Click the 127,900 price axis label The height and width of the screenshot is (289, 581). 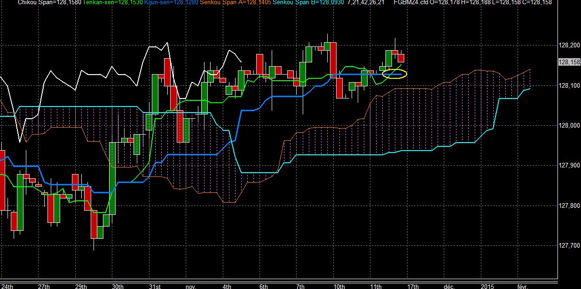[568, 166]
